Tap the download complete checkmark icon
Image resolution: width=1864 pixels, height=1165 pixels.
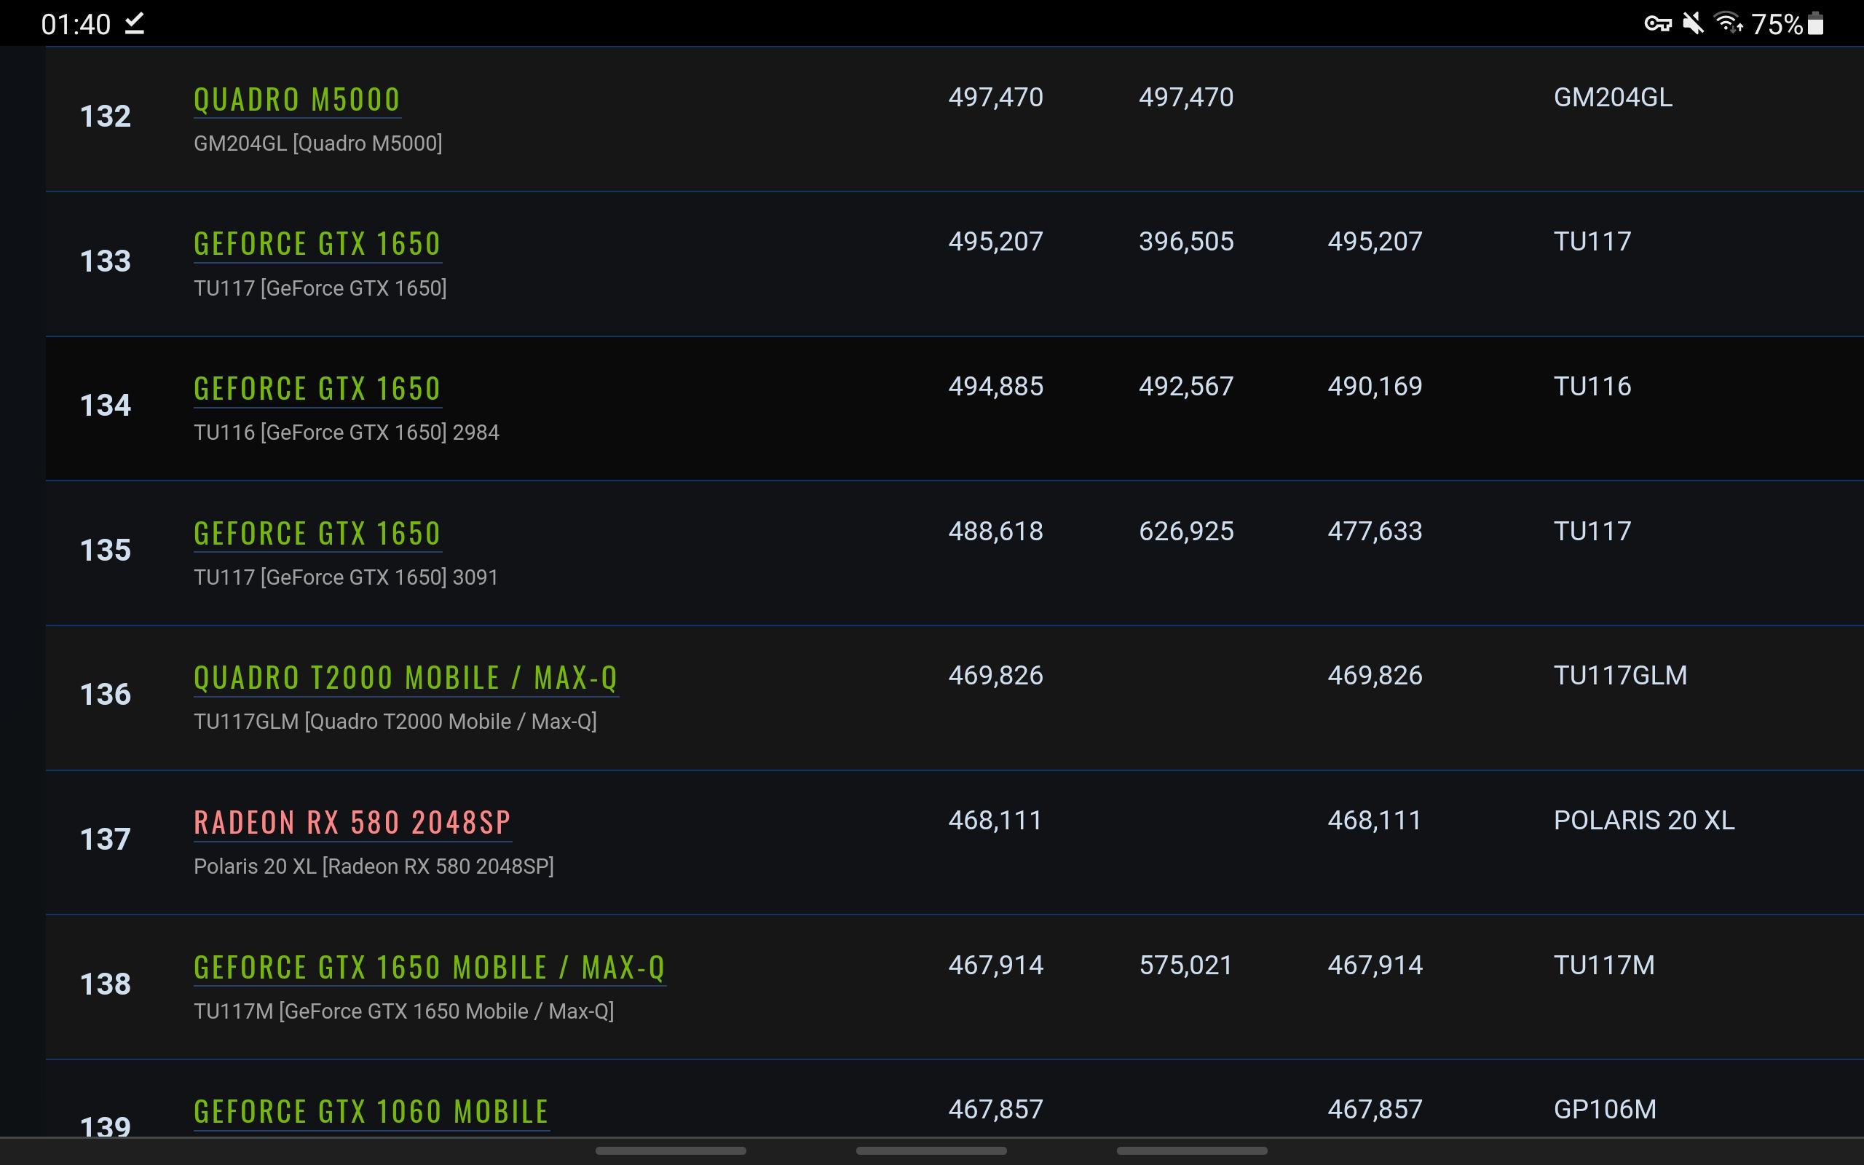click(135, 23)
